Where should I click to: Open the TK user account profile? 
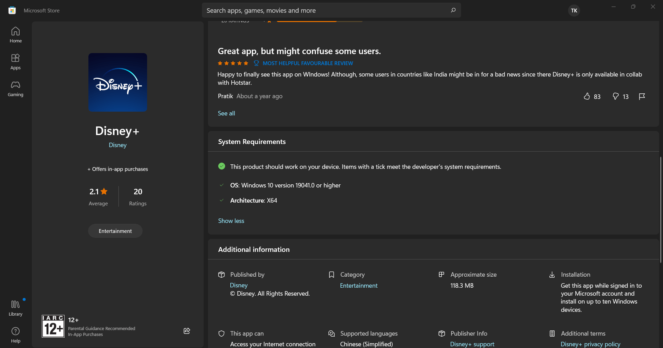[574, 10]
